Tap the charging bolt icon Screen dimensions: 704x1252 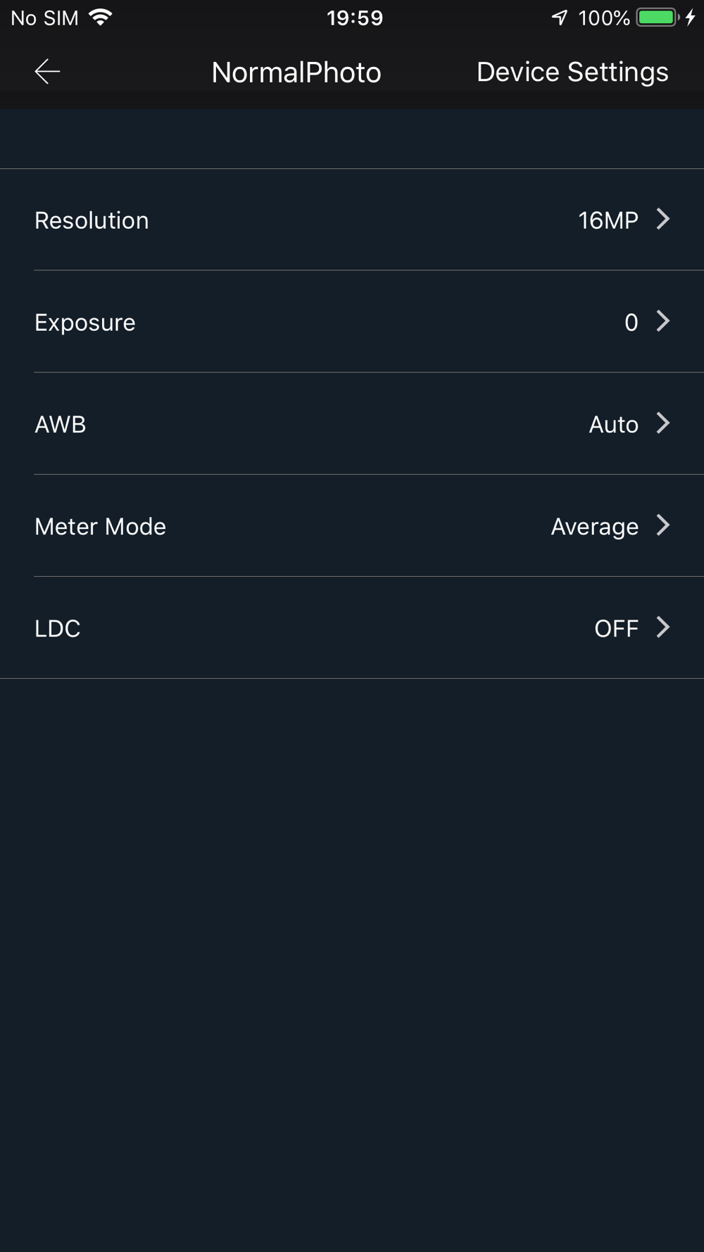691,18
